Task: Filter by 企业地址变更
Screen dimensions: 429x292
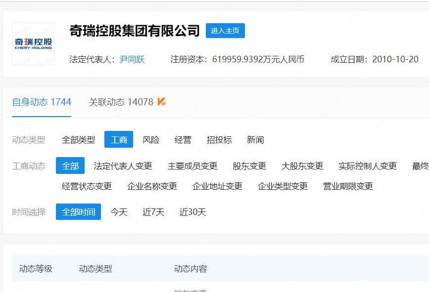Action: [217, 186]
